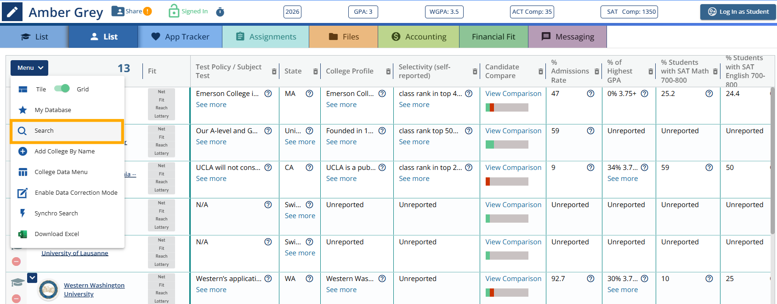Image resolution: width=777 pixels, height=304 pixels.
Task: Toggle the Tile/Grid view switch
Action: tap(62, 89)
